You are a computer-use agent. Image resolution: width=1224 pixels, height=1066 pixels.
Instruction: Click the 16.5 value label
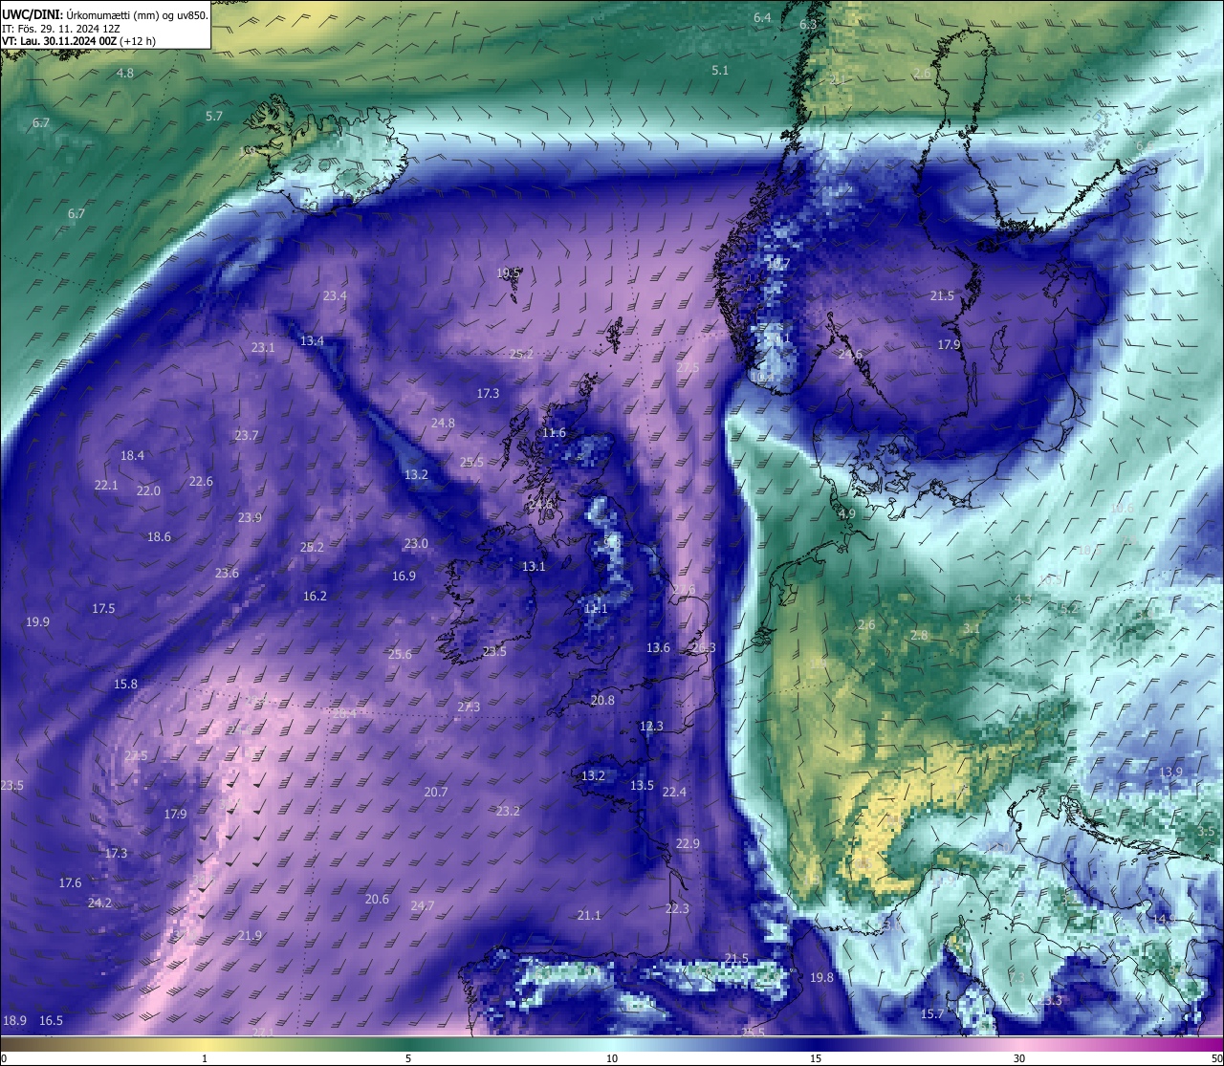pos(51,1021)
